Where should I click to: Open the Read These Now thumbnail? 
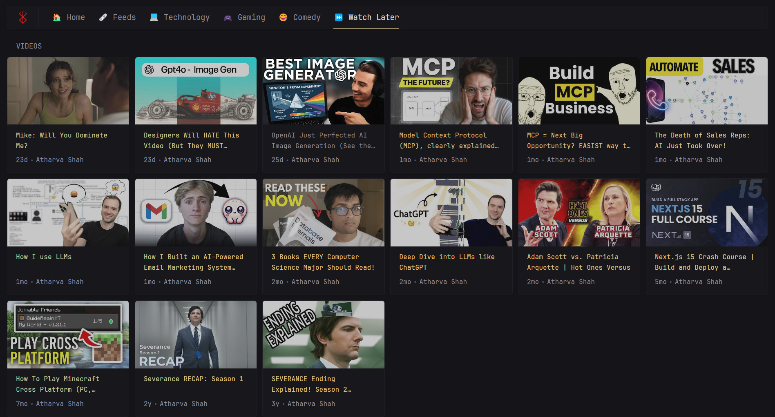point(324,213)
